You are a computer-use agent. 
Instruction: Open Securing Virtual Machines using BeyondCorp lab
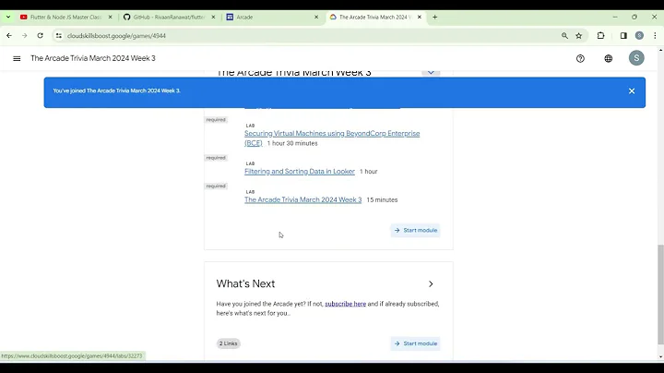pyautogui.click(x=332, y=138)
